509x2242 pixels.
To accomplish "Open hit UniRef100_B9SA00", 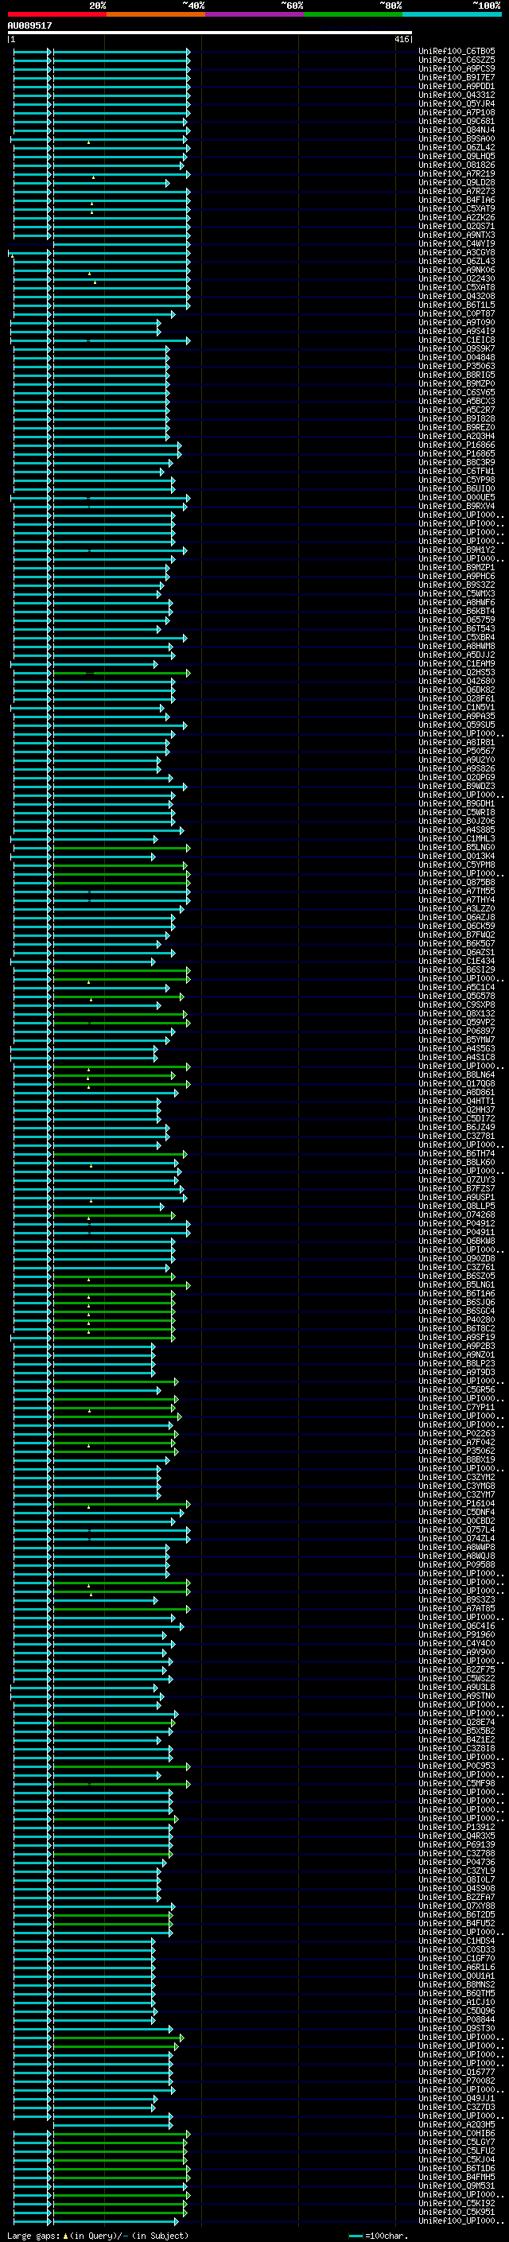I will pyautogui.click(x=457, y=139).
